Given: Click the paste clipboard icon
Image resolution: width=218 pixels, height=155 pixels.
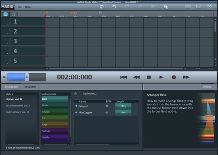Looking at the screenshot, I should pos(166,7).
